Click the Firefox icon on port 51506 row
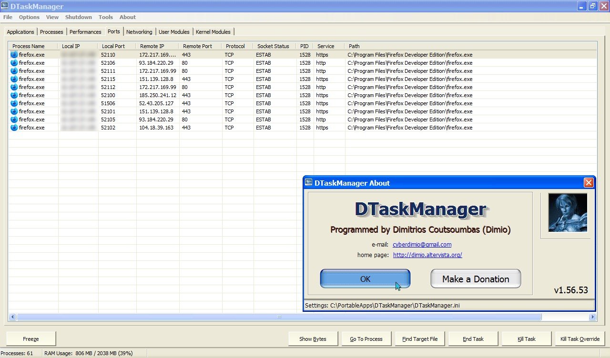Image resolution: width=610 pixels, height=358 pixels. click(x=14, y=103)
